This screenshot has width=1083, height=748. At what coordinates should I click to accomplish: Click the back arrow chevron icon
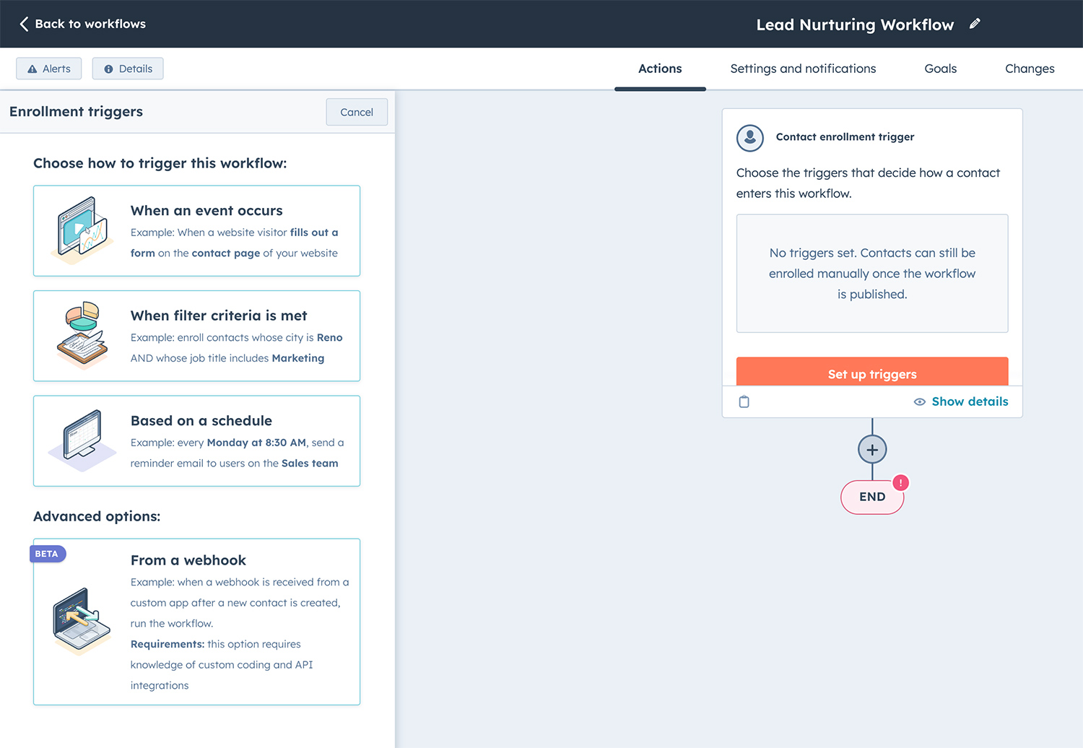[x=24, y=24]
